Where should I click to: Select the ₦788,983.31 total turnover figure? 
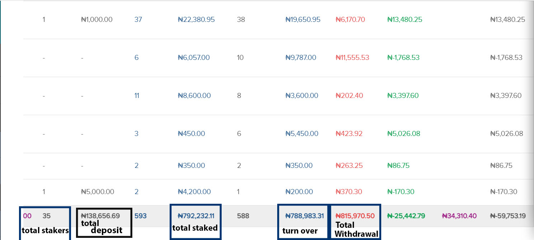click(x=304, y=216)
